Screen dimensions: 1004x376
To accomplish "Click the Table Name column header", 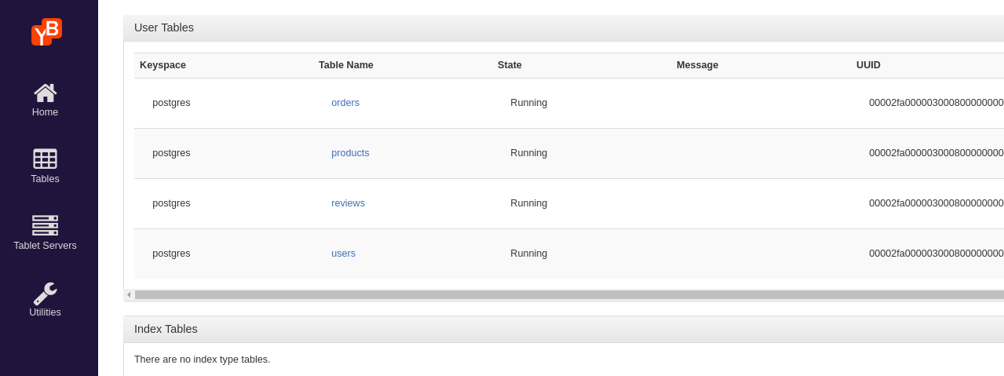I will (x=346, y=65).
